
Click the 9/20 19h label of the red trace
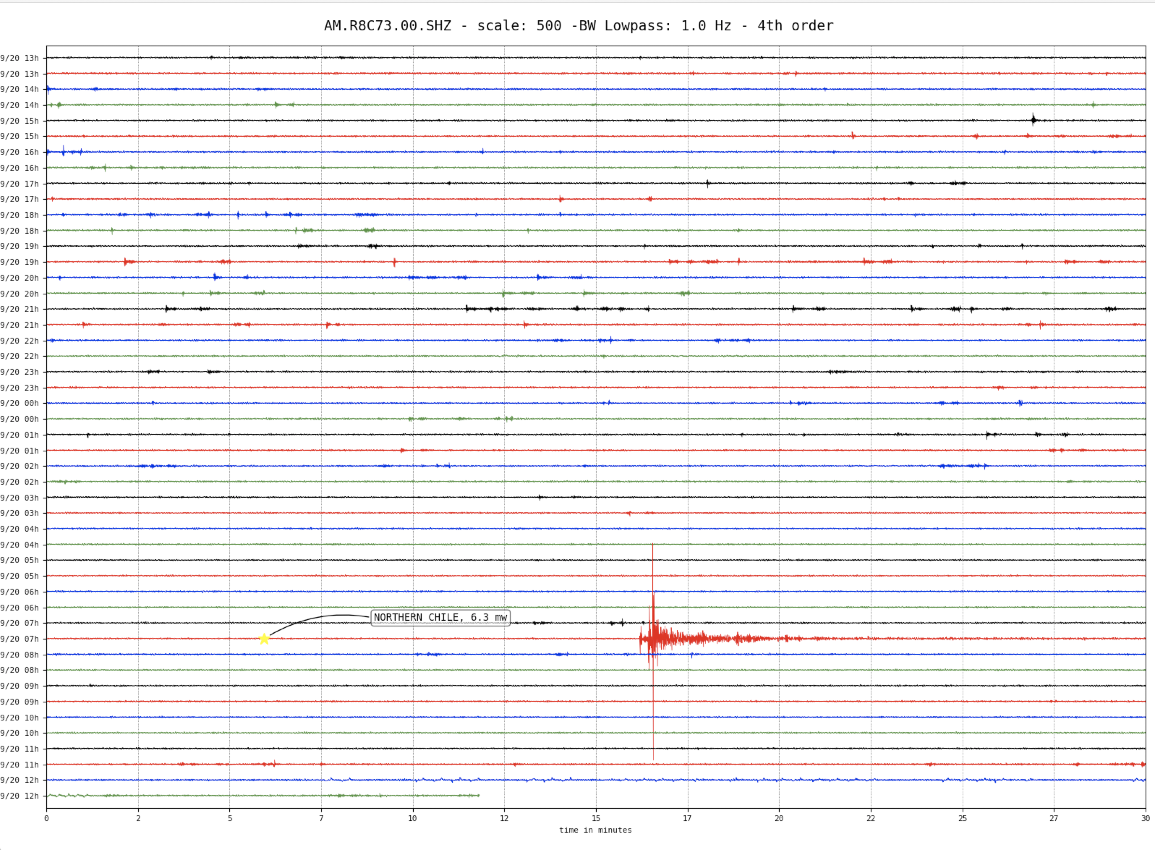[20, 262]
